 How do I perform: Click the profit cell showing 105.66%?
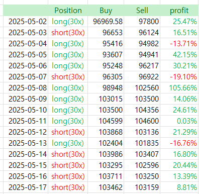pyautogui.click(x=179, y=88)
